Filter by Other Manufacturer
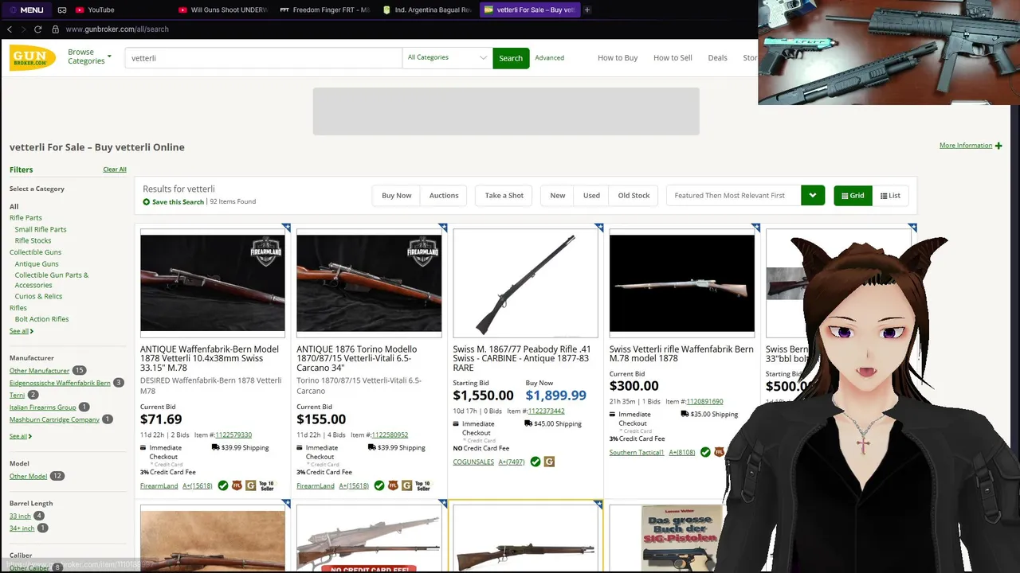Screen dimensions: 1020x573 [x=40, y=371]
